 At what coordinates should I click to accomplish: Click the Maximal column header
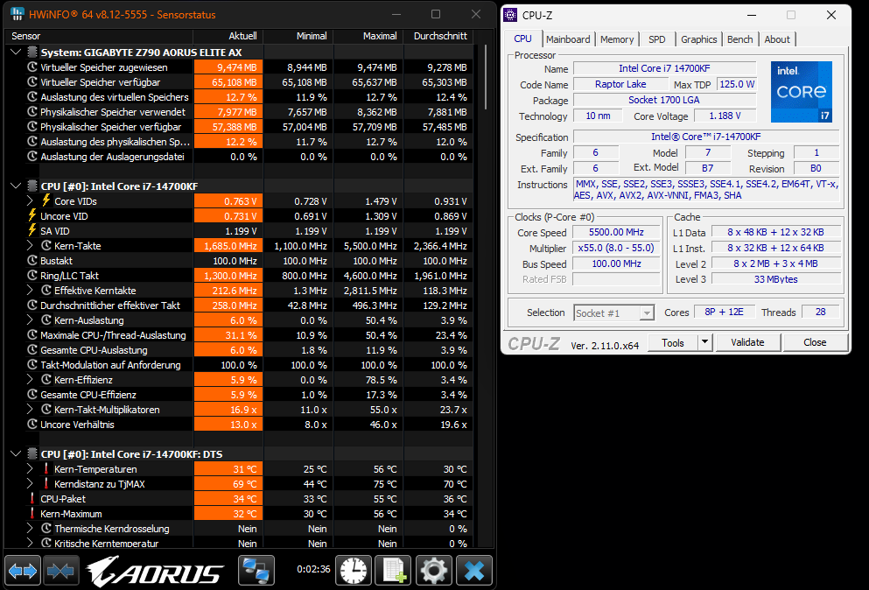tap(368, 36)
